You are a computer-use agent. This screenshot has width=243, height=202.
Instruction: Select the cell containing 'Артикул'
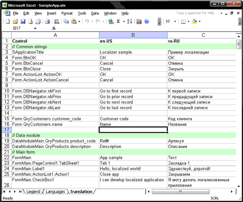202,141
